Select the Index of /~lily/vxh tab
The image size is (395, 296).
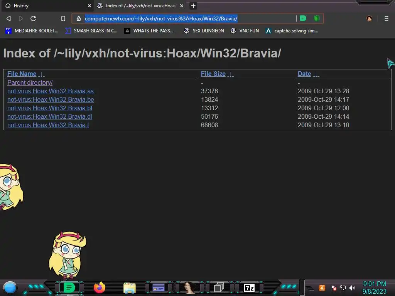140,6
